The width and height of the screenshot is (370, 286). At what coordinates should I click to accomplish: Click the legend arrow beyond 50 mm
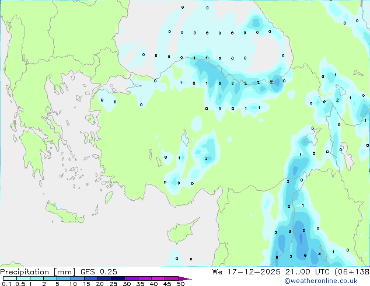coord(185,278)
